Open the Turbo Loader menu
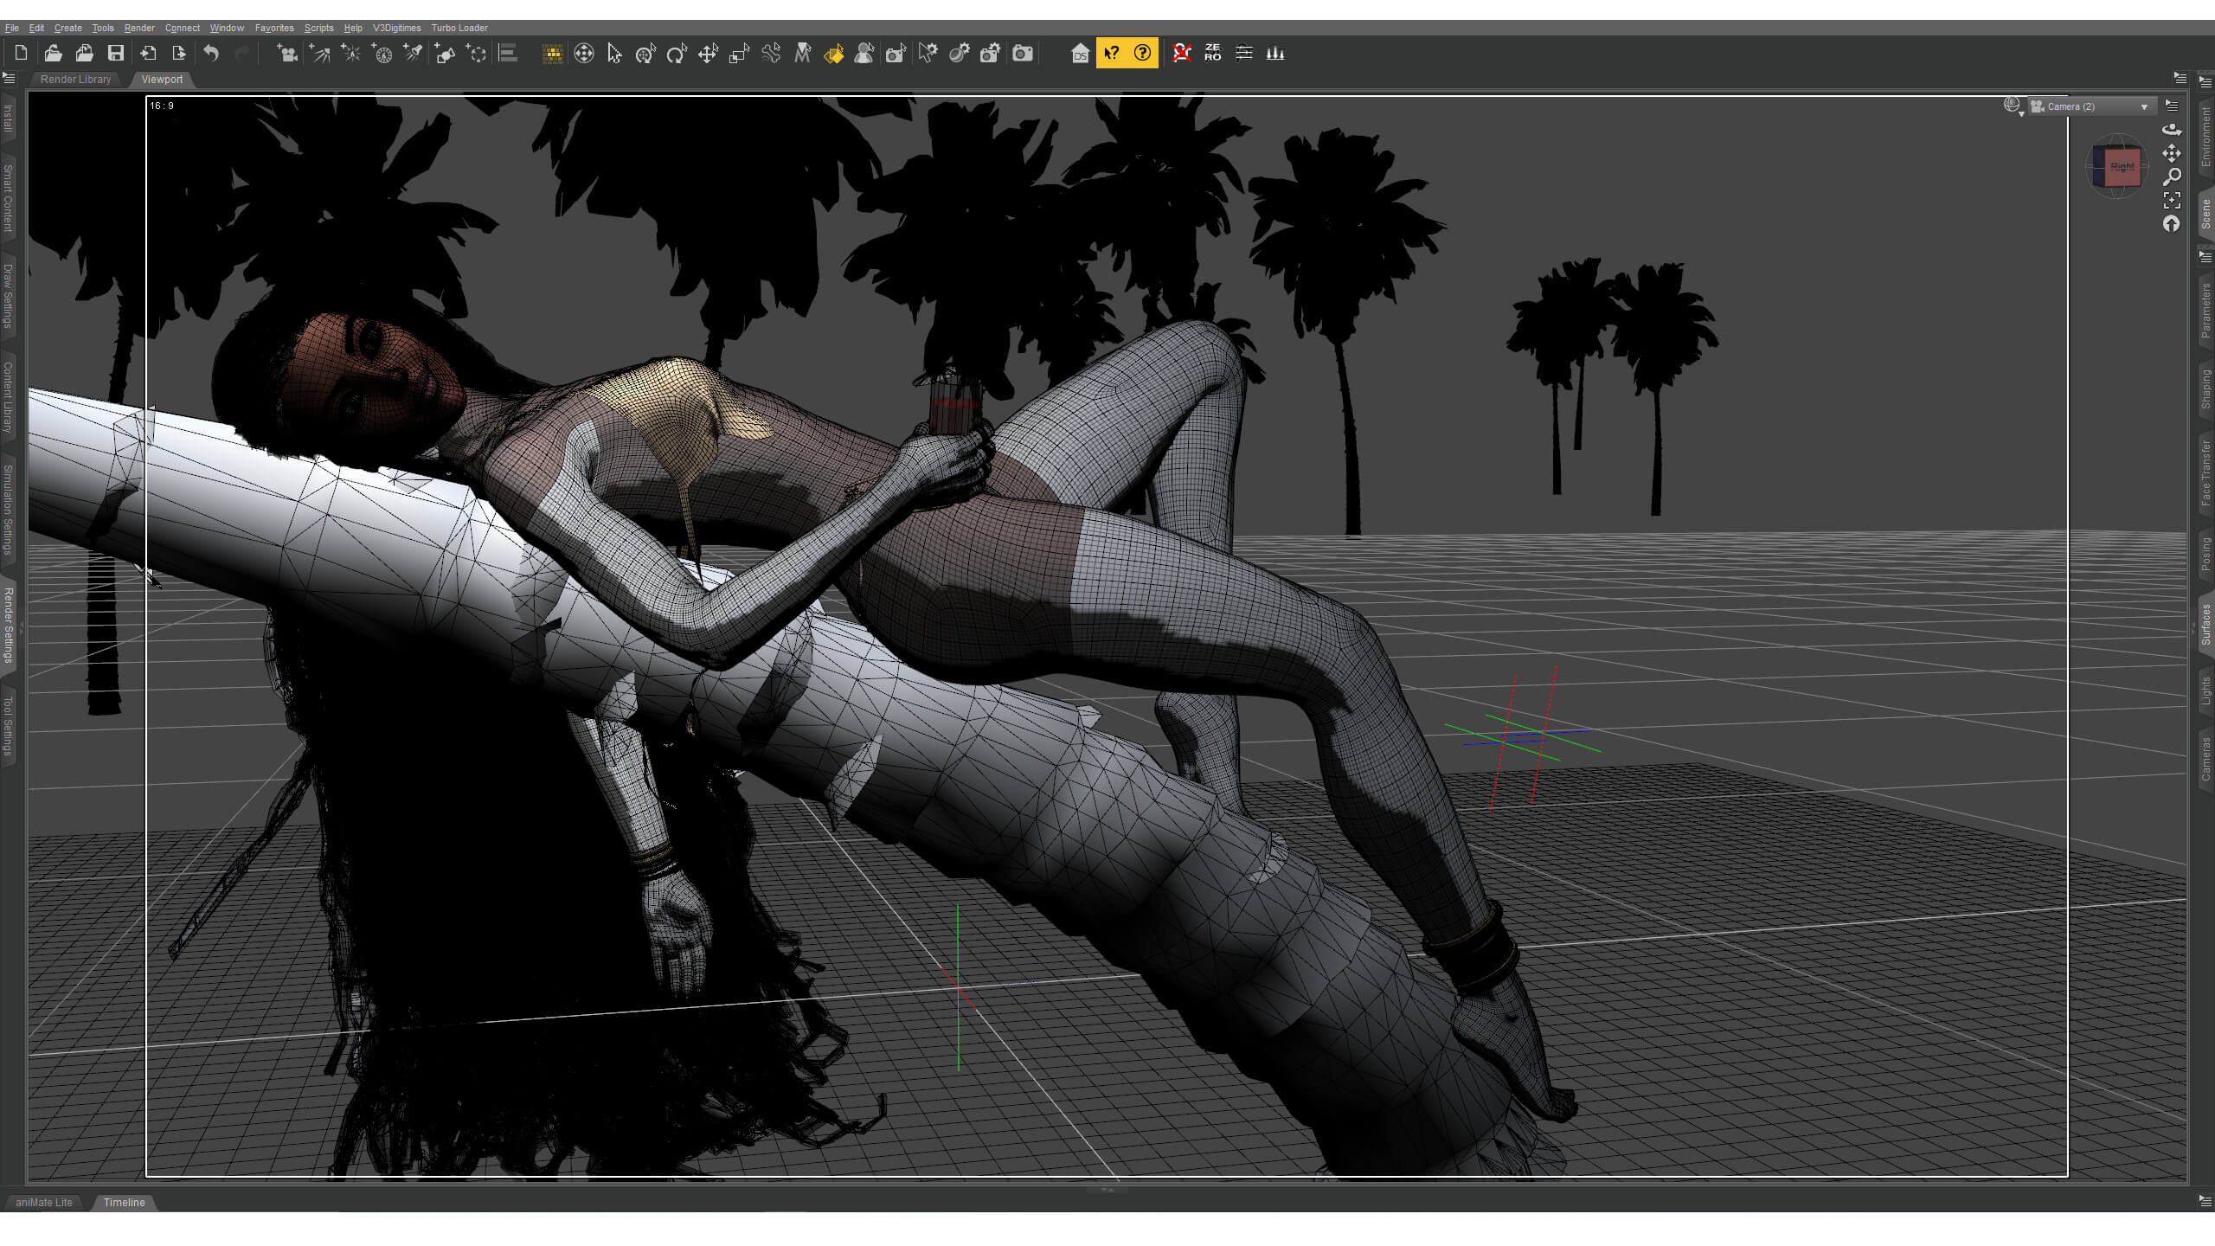Image resolution: width=2215 pixels, height=1246 pixels. click(459, 28)
